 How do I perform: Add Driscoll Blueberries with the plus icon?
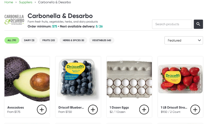click(93, 110)
